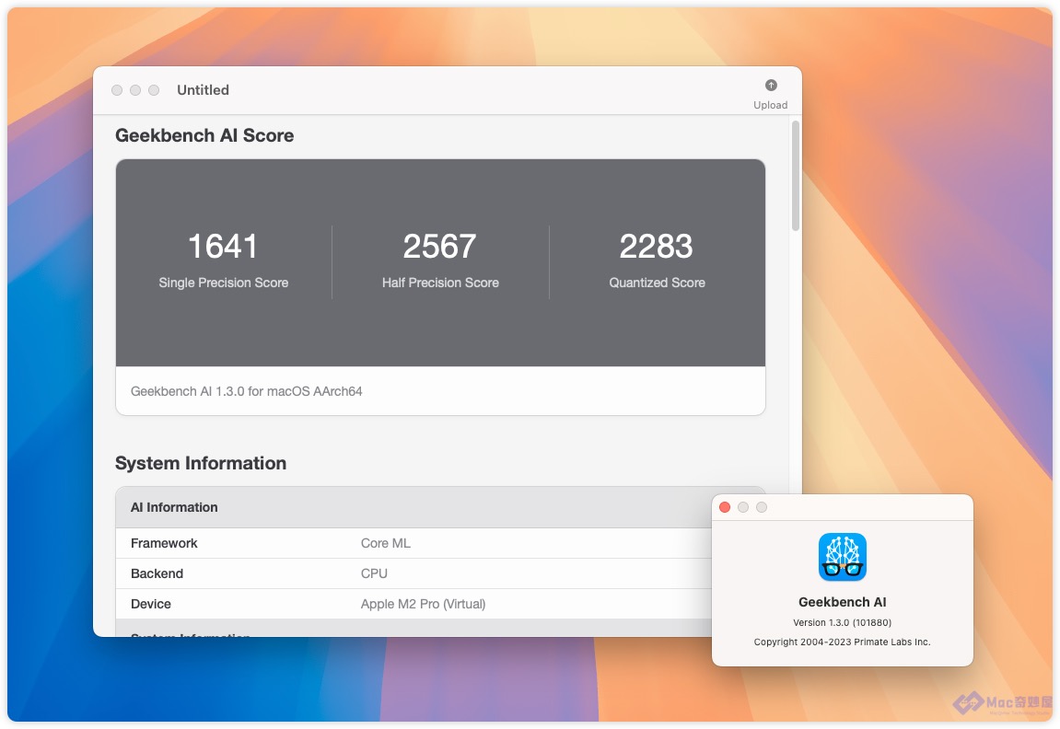Click the 1641 single precision score

tap(223, 246)
